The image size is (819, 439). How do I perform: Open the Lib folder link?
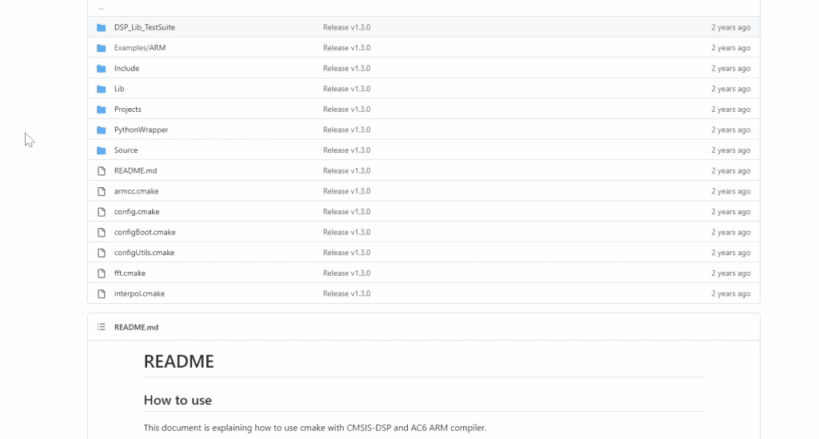[119, 89]
